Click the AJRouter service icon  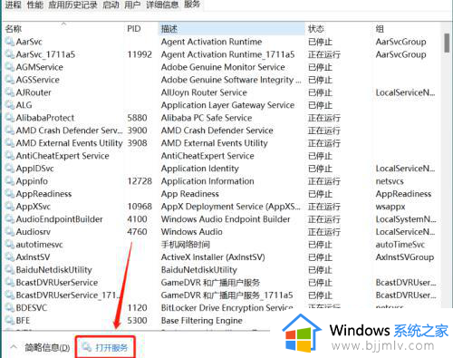click(x=10, y=92)
